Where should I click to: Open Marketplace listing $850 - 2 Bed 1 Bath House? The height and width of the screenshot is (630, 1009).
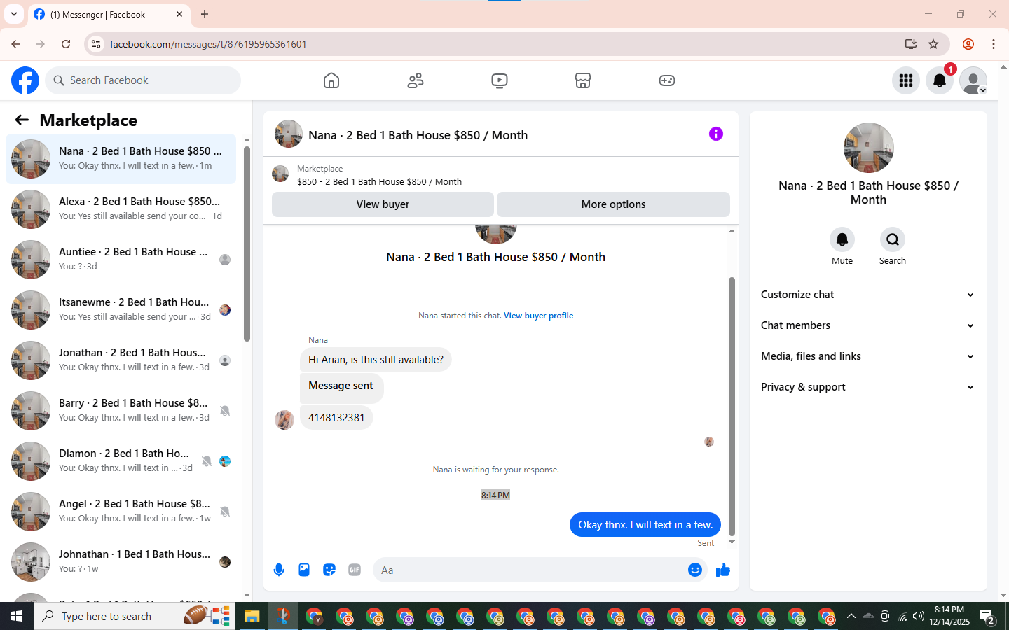[x=379, y=181]
